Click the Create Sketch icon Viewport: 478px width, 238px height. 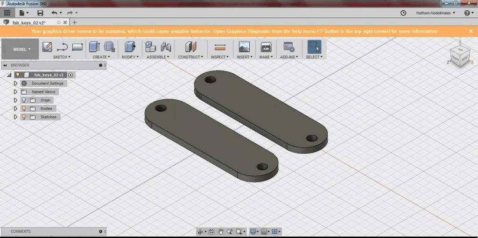pos(47,47)
